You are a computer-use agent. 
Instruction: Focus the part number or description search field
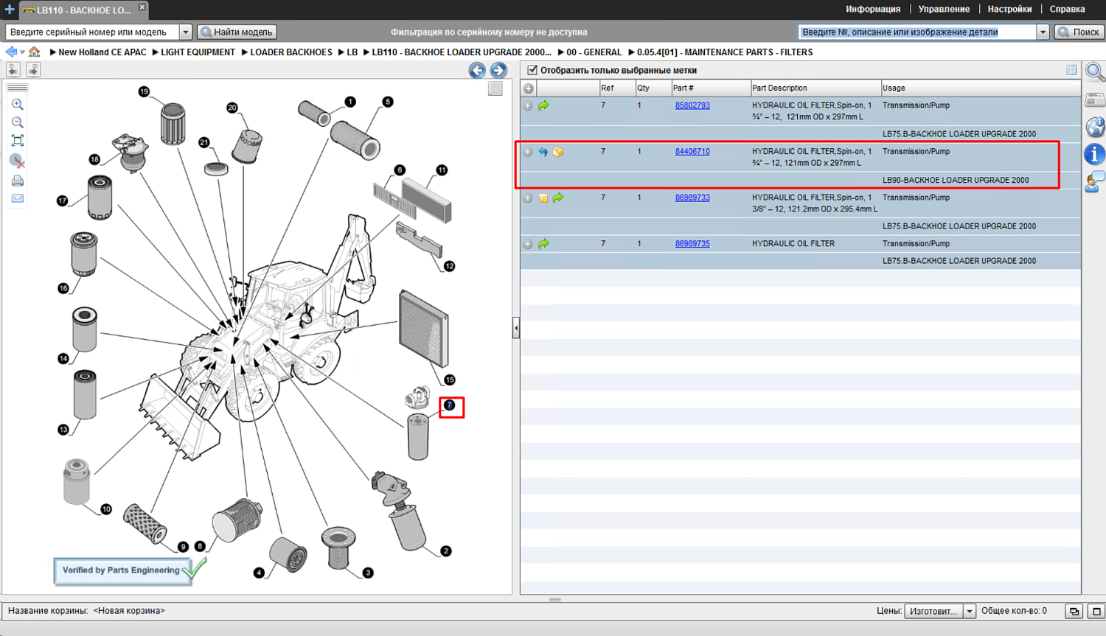917,32
